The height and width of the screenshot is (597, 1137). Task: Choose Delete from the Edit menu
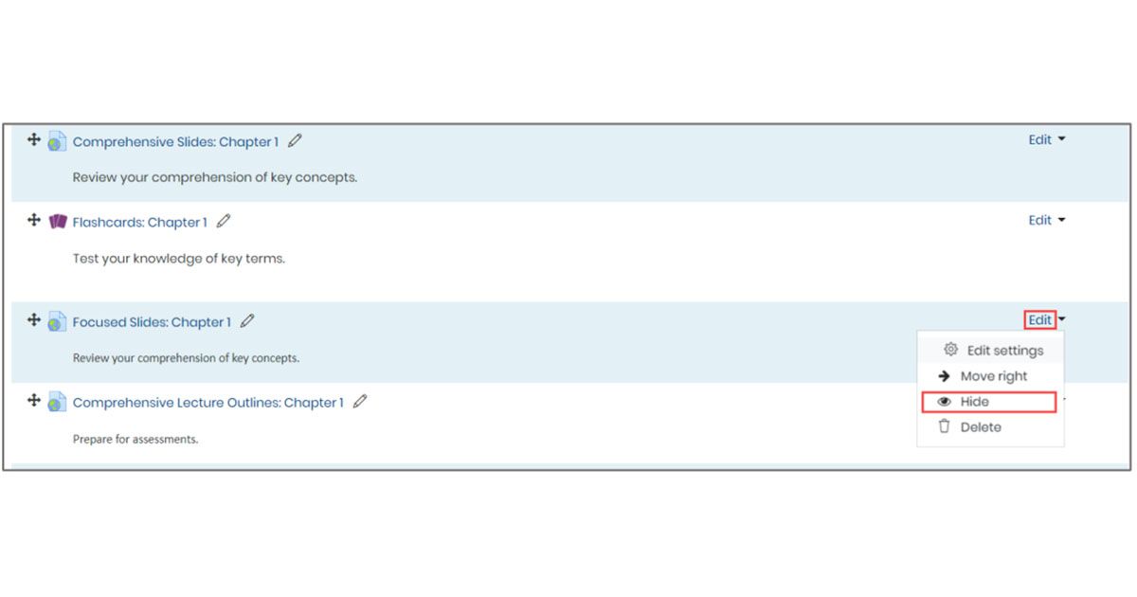980,427
